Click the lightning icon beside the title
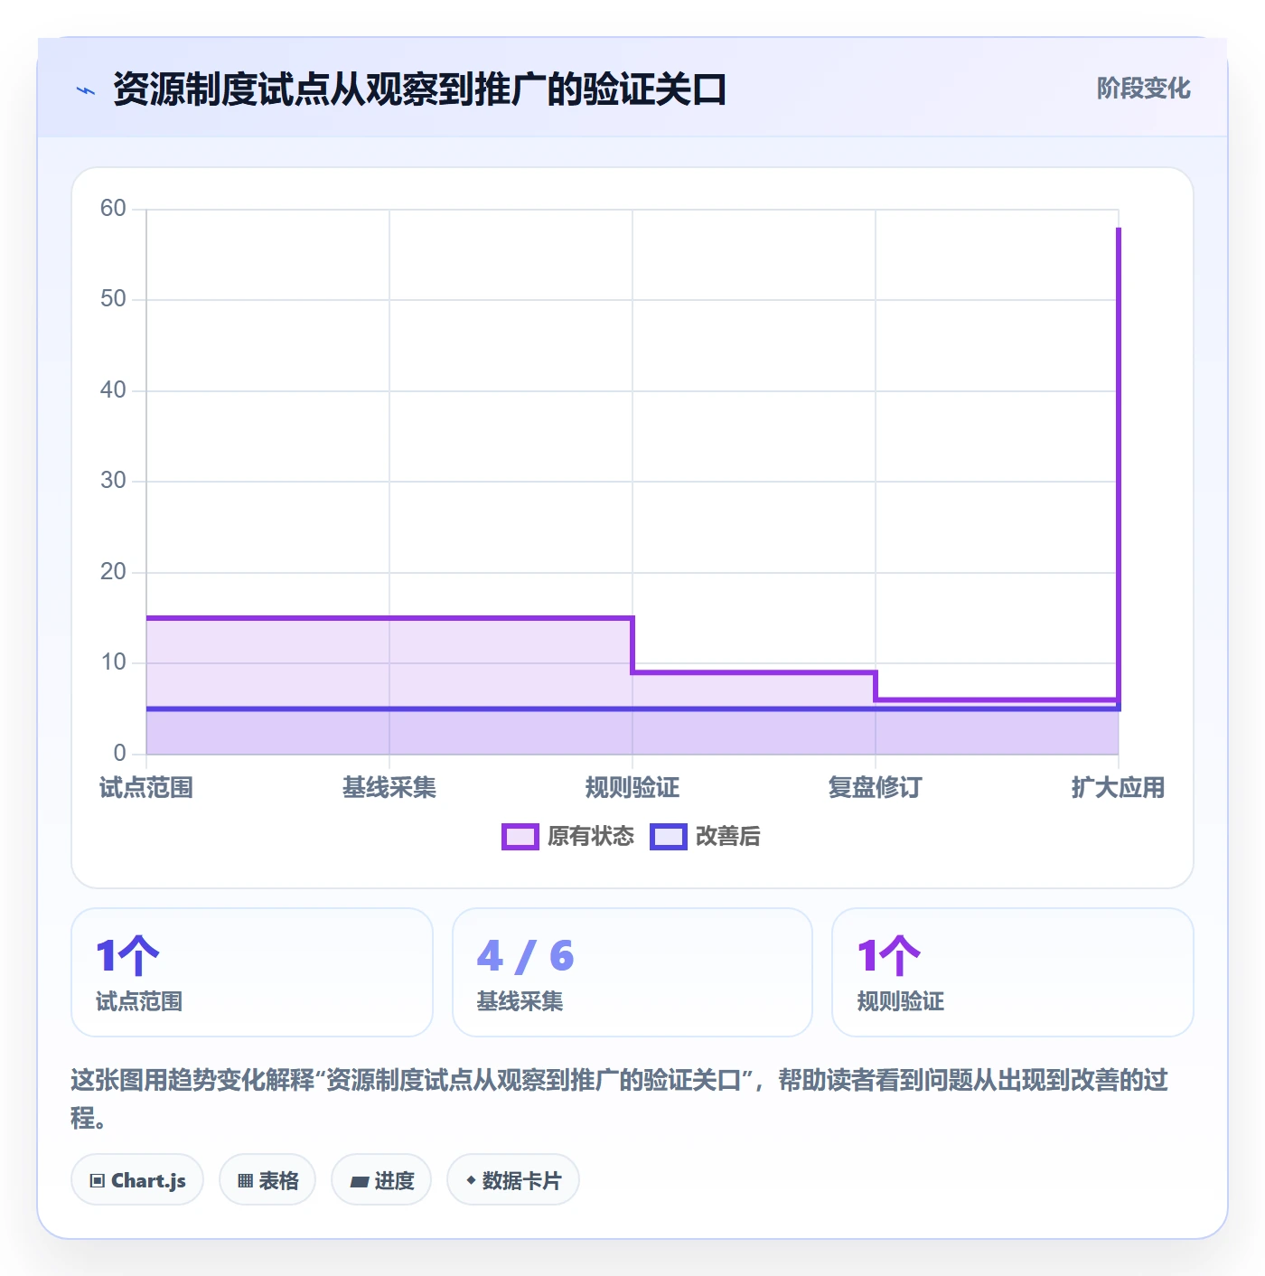This screenshot has height=1276, width=1265. click(x=86, y=90)
